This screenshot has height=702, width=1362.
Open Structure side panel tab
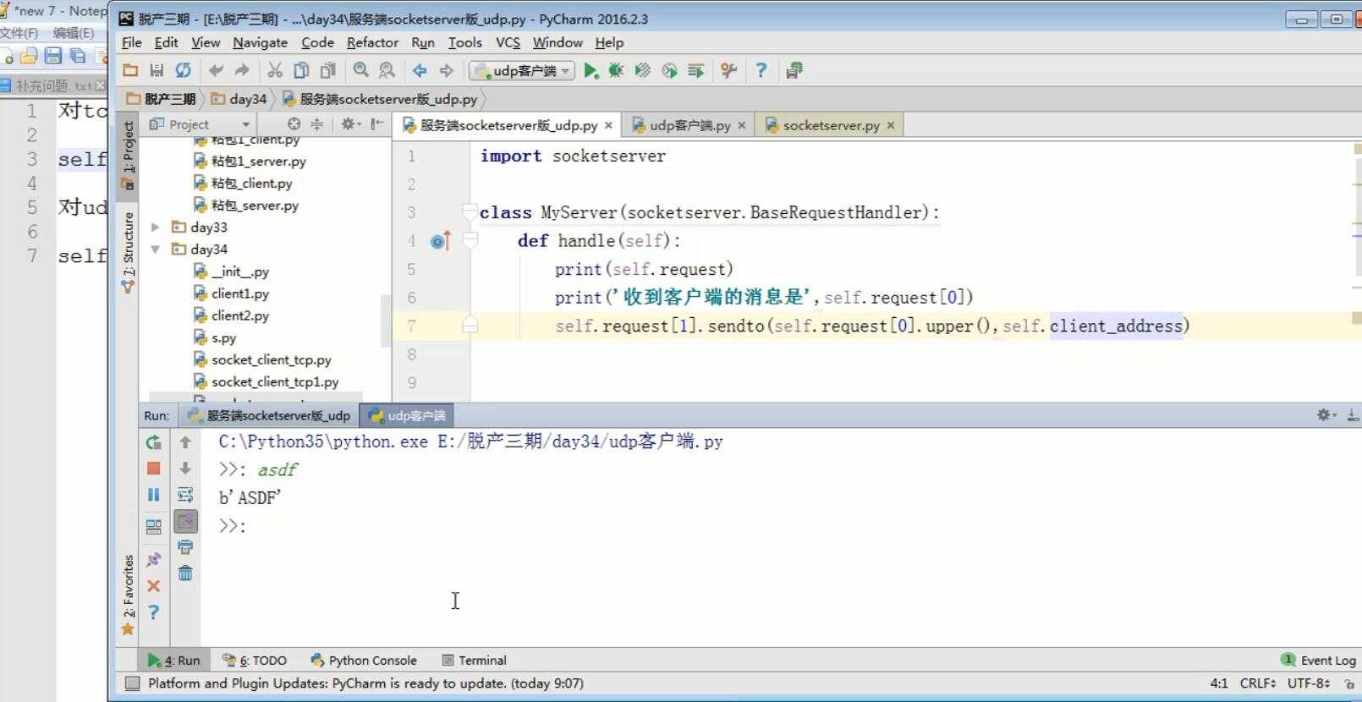(129, 252)
